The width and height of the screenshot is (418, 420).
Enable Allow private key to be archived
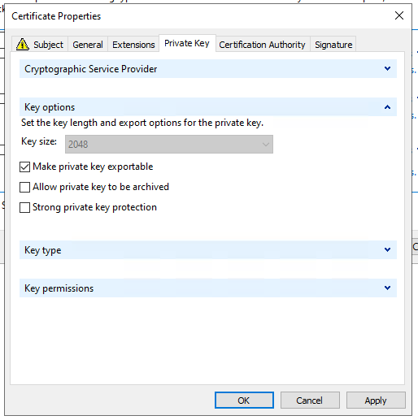[x=24, y=187]
